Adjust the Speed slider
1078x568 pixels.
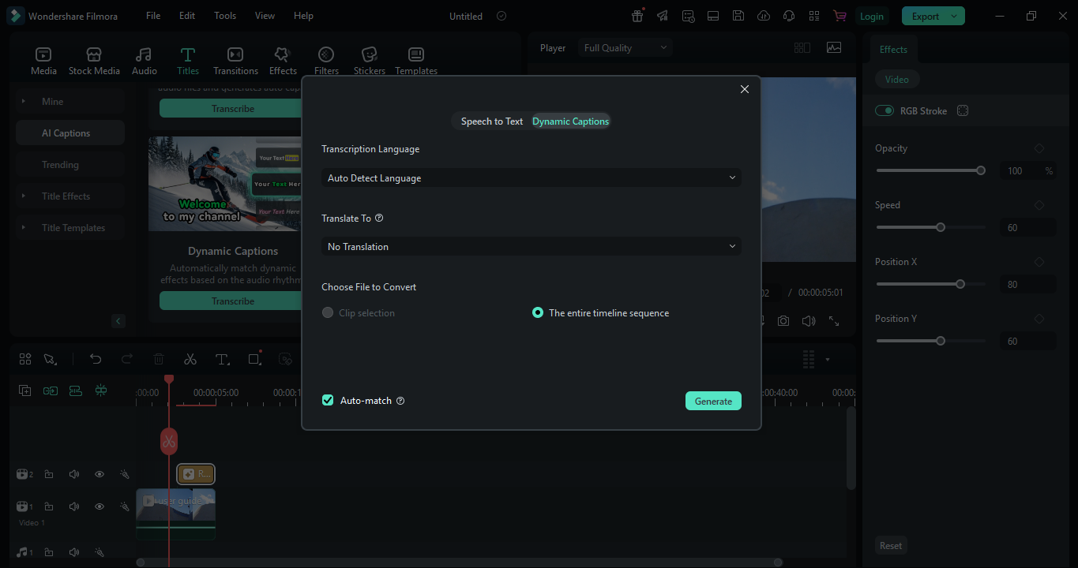tap(931, 227)
